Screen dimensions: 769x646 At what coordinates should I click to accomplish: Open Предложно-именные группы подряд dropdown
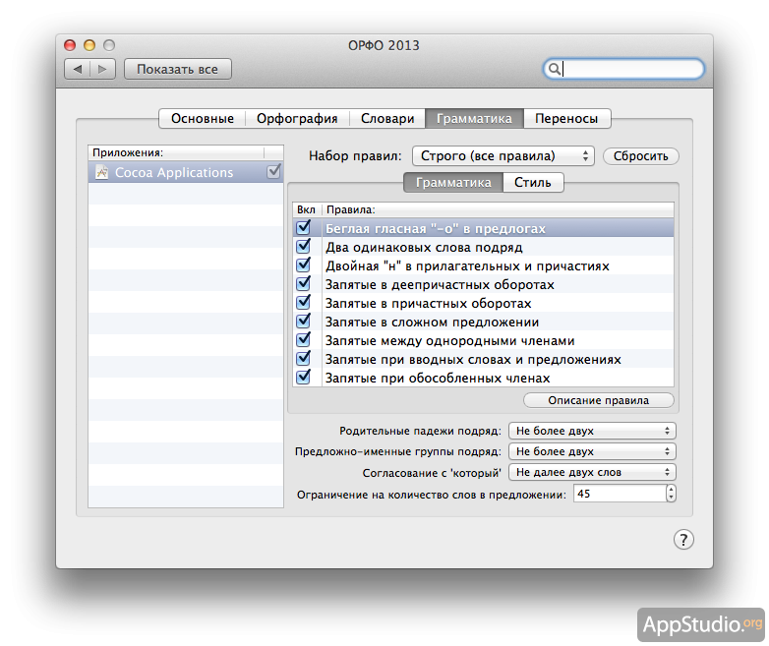tap(592, 451)
